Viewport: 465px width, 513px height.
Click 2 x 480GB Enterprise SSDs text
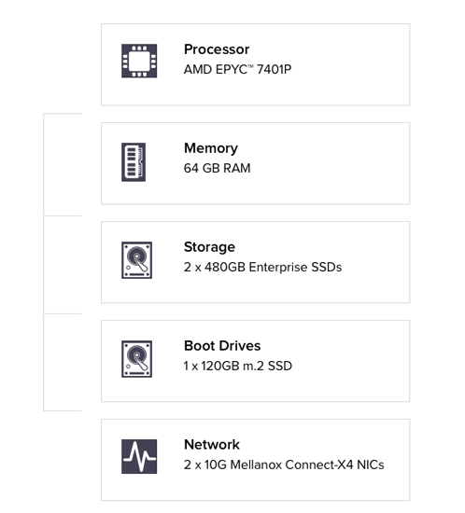263,267
